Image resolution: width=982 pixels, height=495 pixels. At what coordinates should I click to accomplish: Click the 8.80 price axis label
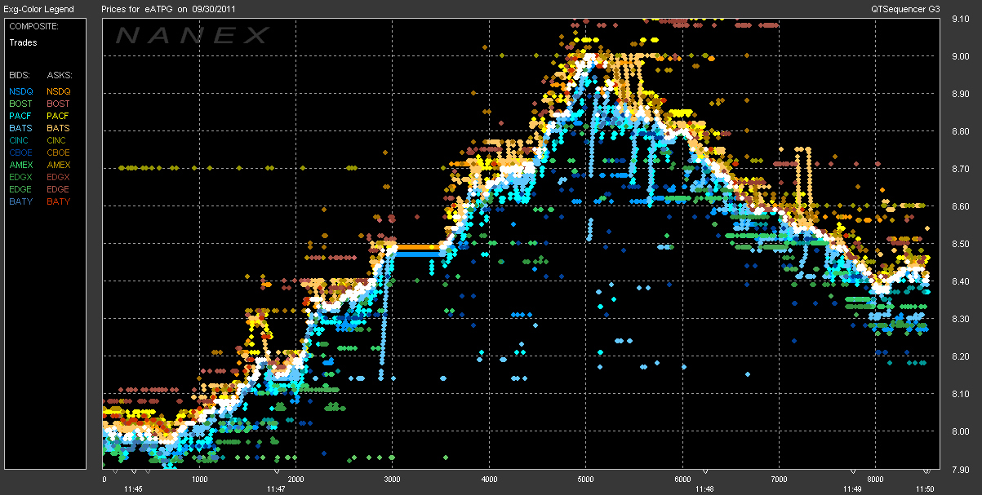tap(960, 130)
